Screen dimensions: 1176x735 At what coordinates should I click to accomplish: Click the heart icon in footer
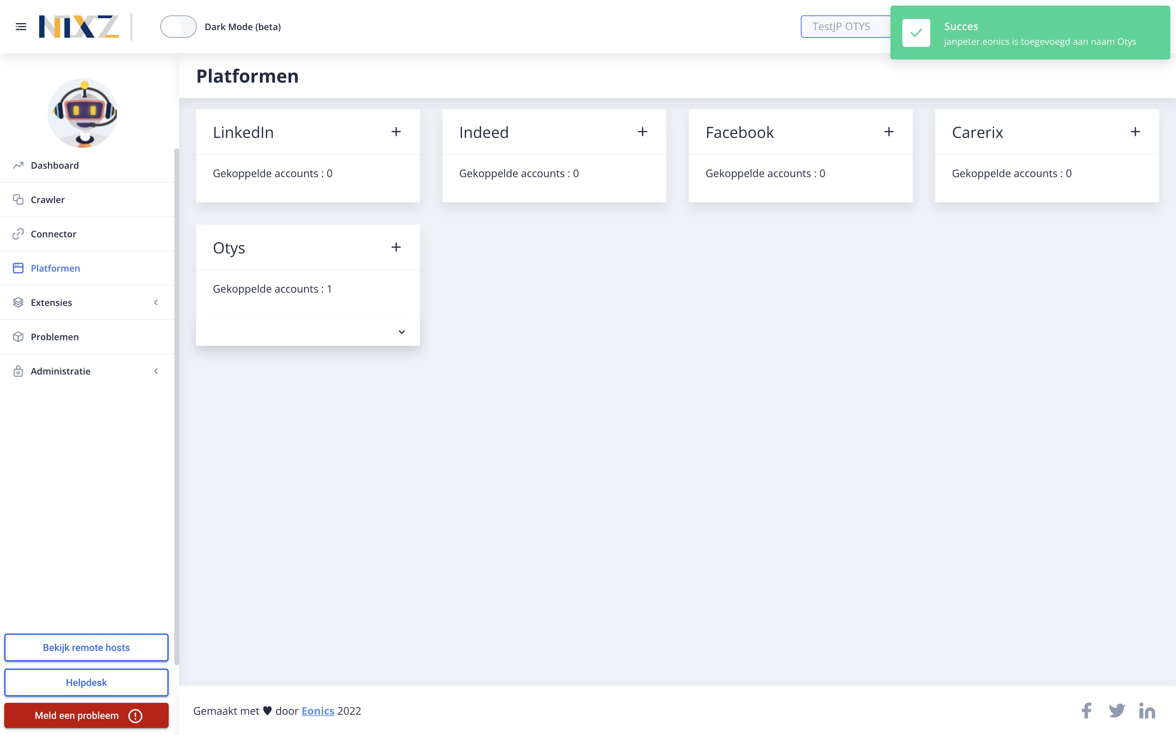click(x=267, y=711)
